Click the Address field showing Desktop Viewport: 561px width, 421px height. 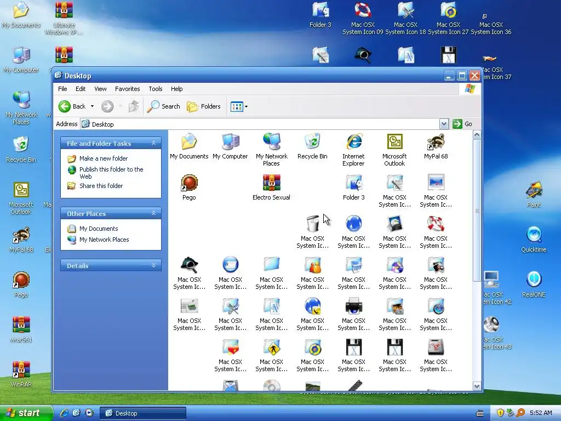click(260, 124)
